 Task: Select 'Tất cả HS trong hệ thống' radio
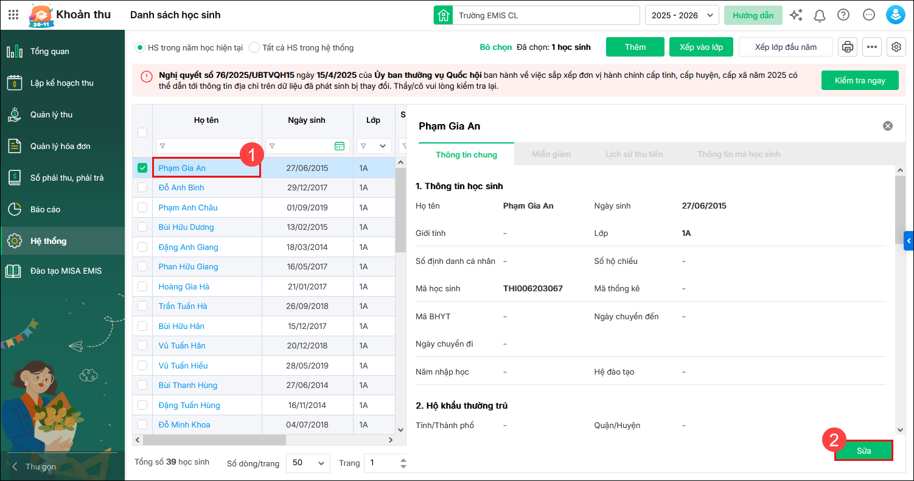pyautogui.click(x=254, y=47)
